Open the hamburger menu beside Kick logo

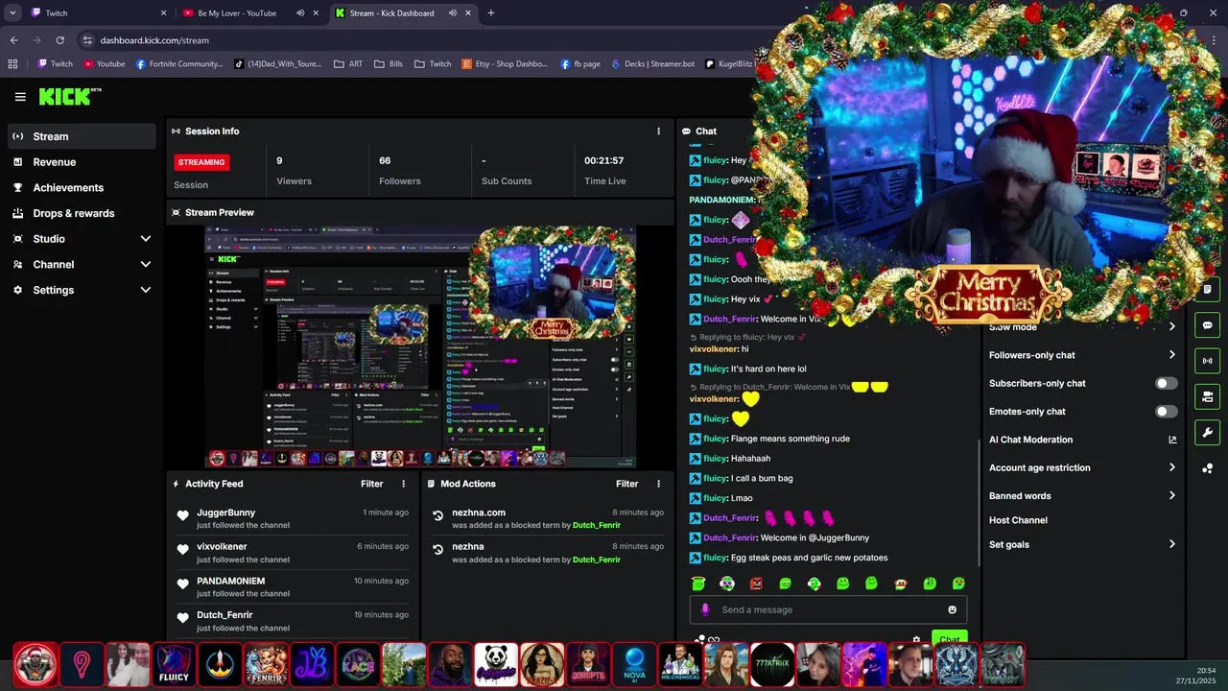[x=20, y=97]
